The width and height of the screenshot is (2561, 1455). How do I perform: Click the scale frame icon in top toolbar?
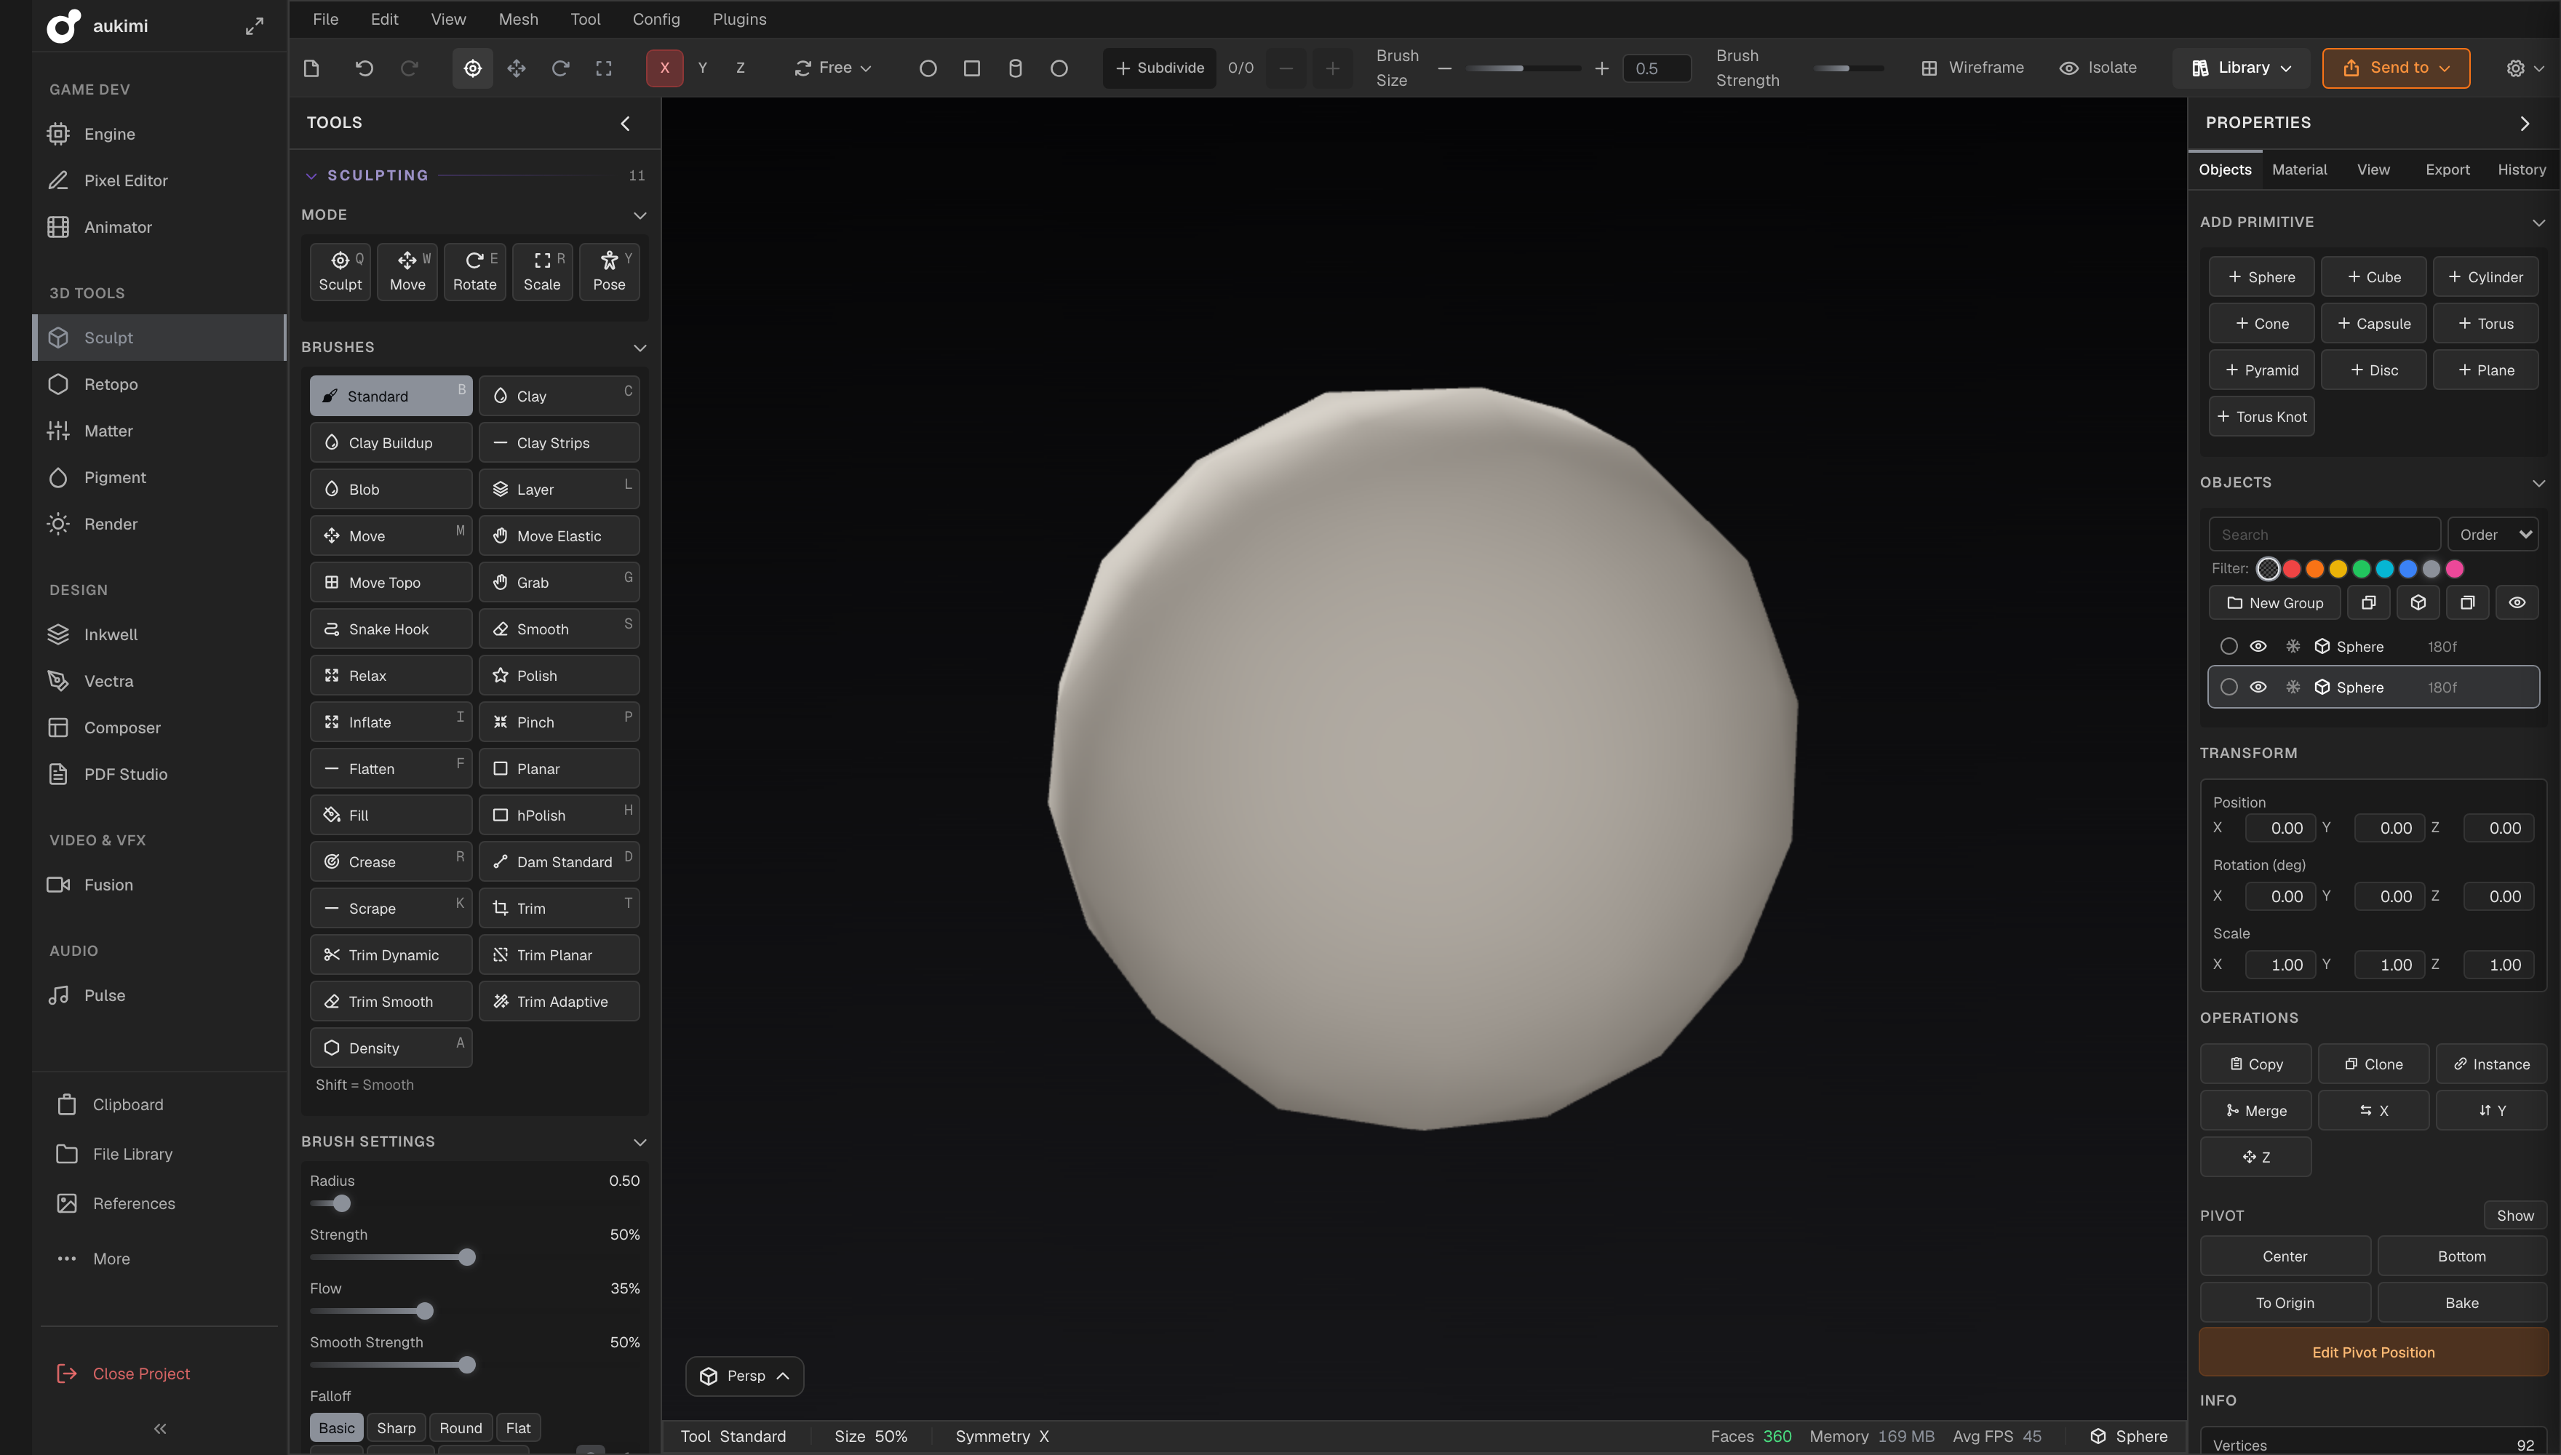point(604,68)
